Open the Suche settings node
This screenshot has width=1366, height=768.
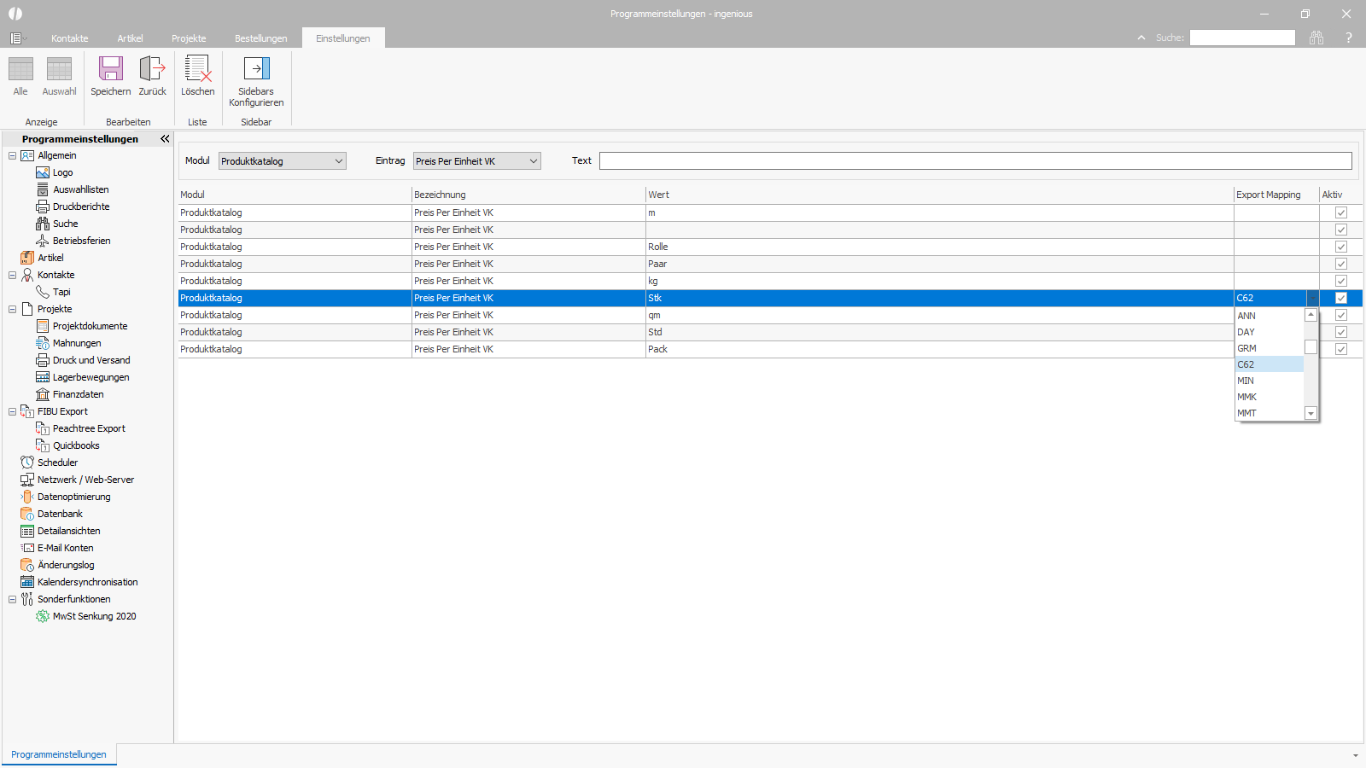click(x=65, y=224)
